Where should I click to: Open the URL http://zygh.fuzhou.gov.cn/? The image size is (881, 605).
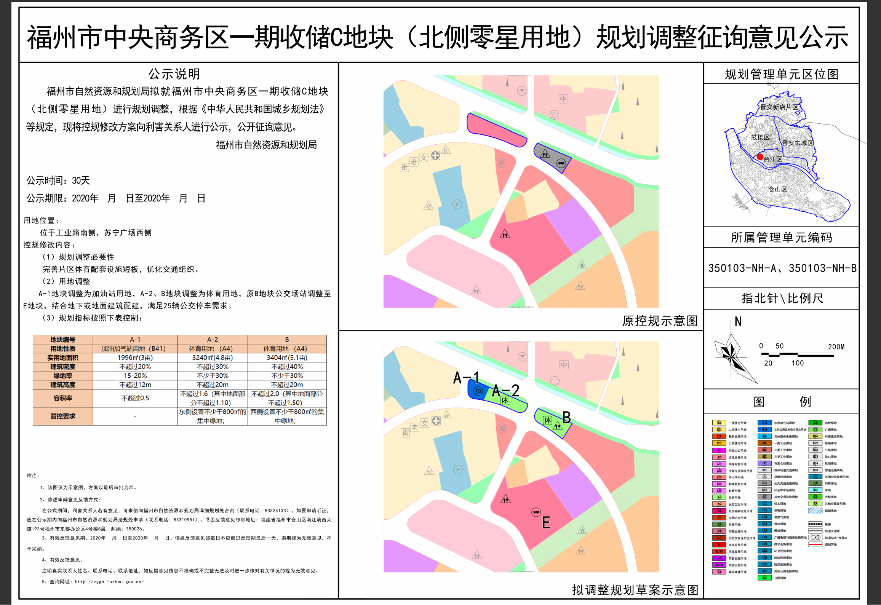[x=109, y=582]
